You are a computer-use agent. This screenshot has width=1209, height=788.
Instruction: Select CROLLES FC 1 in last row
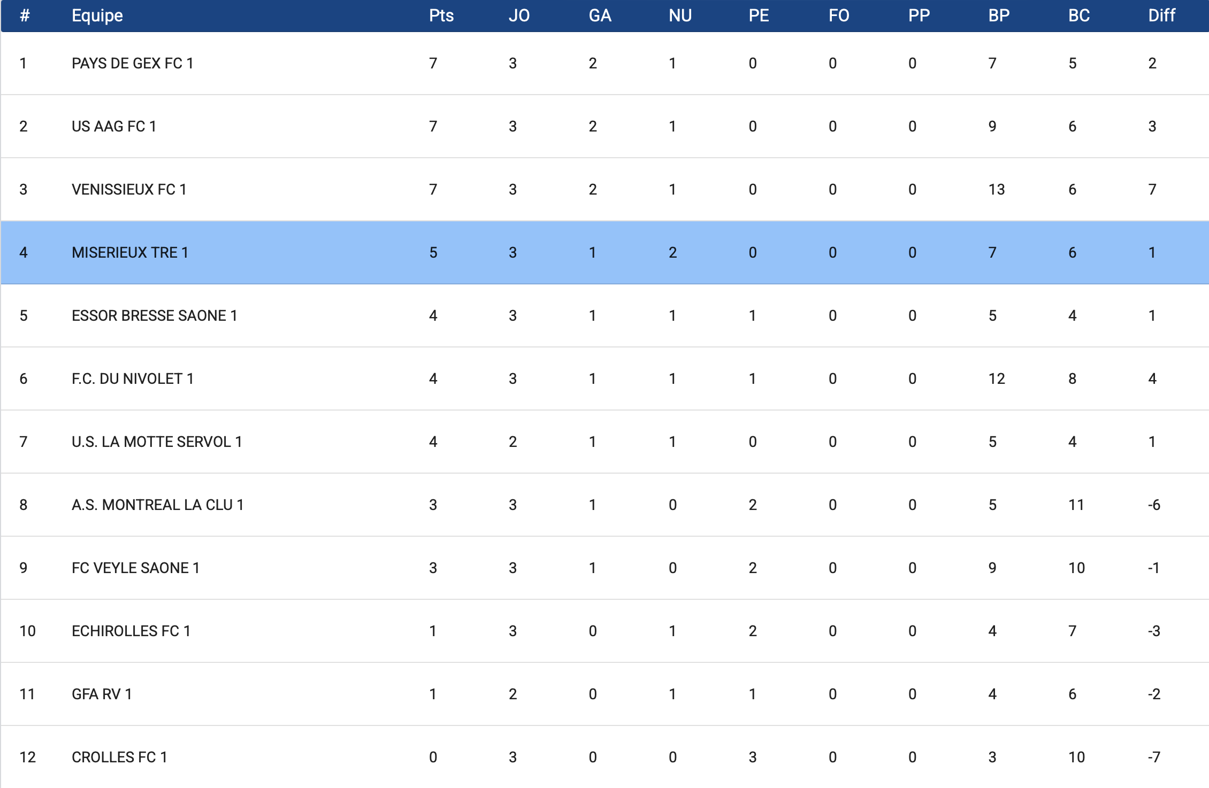[119, 758]
